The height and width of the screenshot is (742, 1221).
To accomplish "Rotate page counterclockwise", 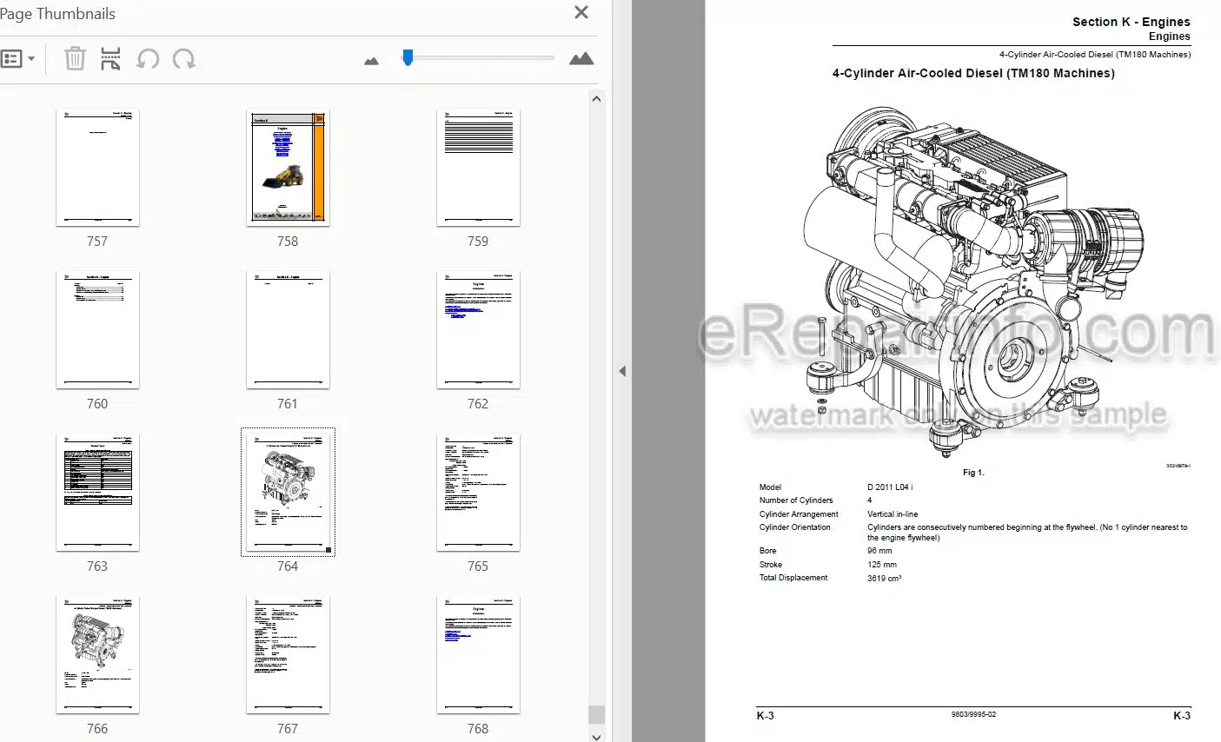I will pyautogui.click(x=148, y=59).
